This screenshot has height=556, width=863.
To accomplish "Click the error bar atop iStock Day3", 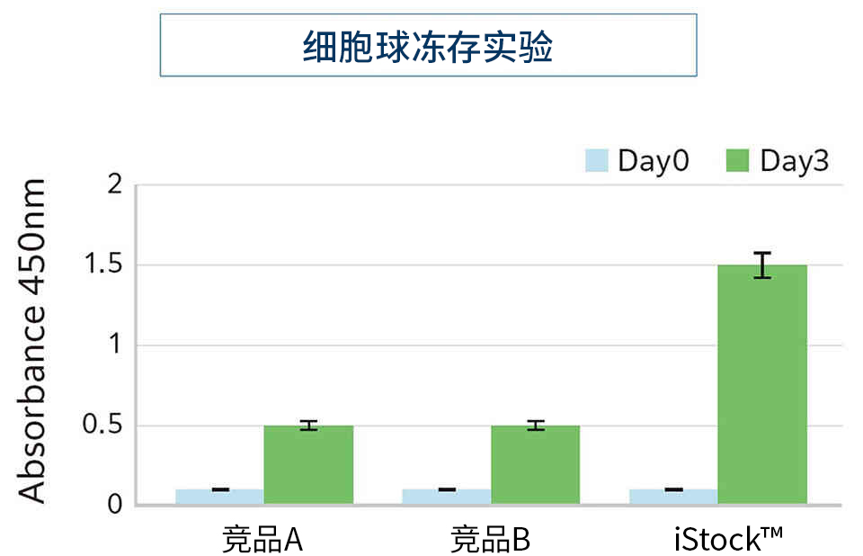I will click(x=762, y=265).
